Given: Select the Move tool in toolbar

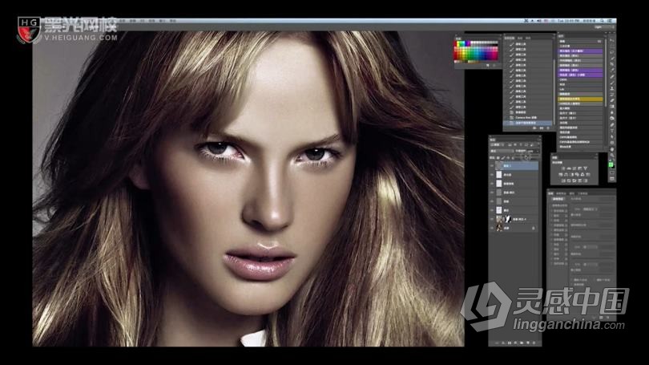Looking at the screenshot, I should pyautogui.click(x=612, y=40).
